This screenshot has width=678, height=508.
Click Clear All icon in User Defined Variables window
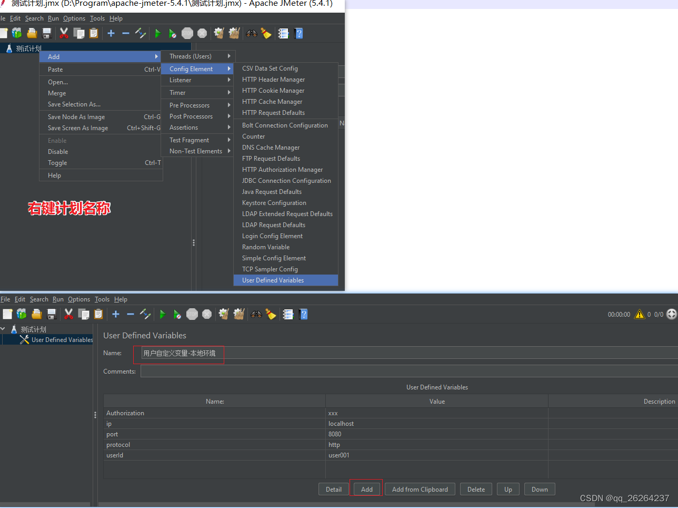click(x=239, y=314)
